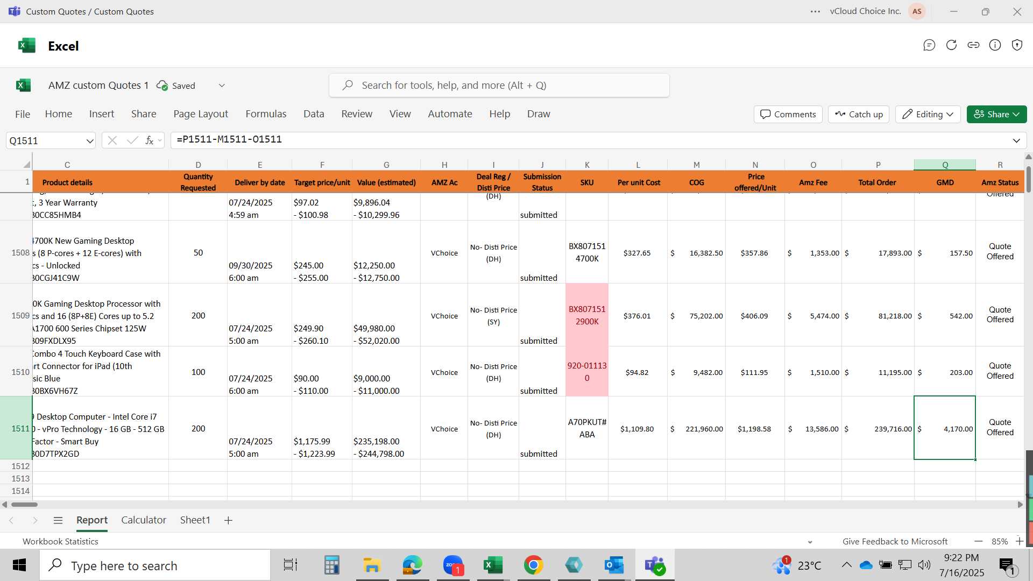The image size is (1033, 581).
Task: Show hidden system tray icons
Action: [x=846, y=565]
